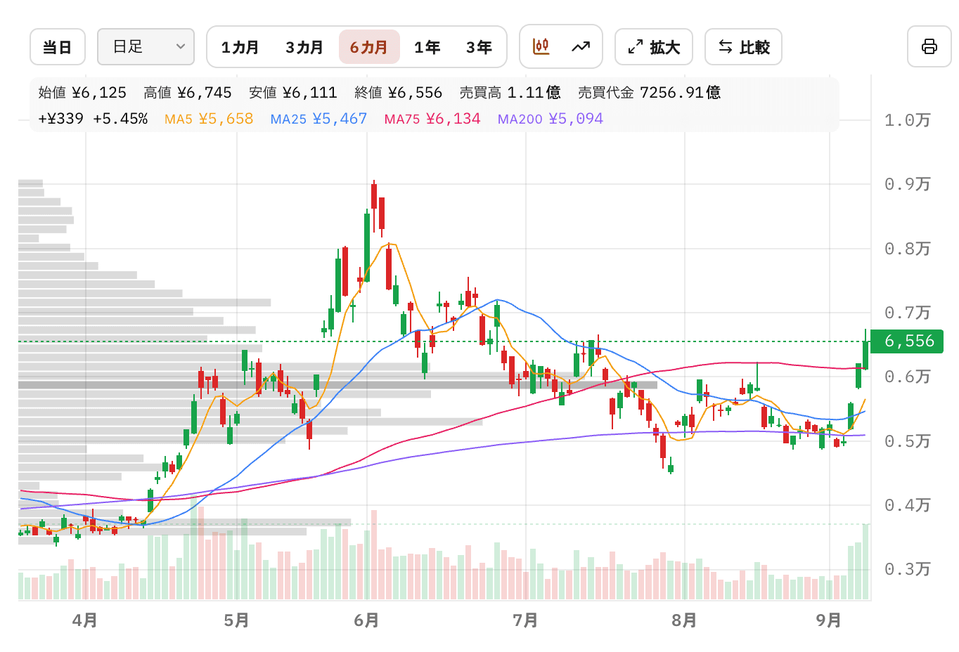Click the MA5 ¥5,658 legend value
This screenshot has height=652, width=959.
click(x=209, y=119)
